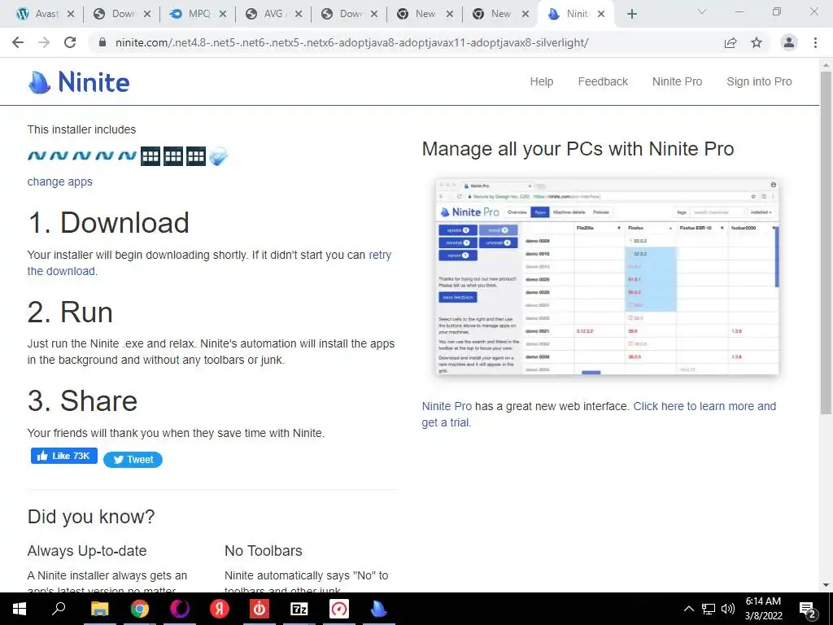Click the Facebook Like 73K button

coord(63,456)
